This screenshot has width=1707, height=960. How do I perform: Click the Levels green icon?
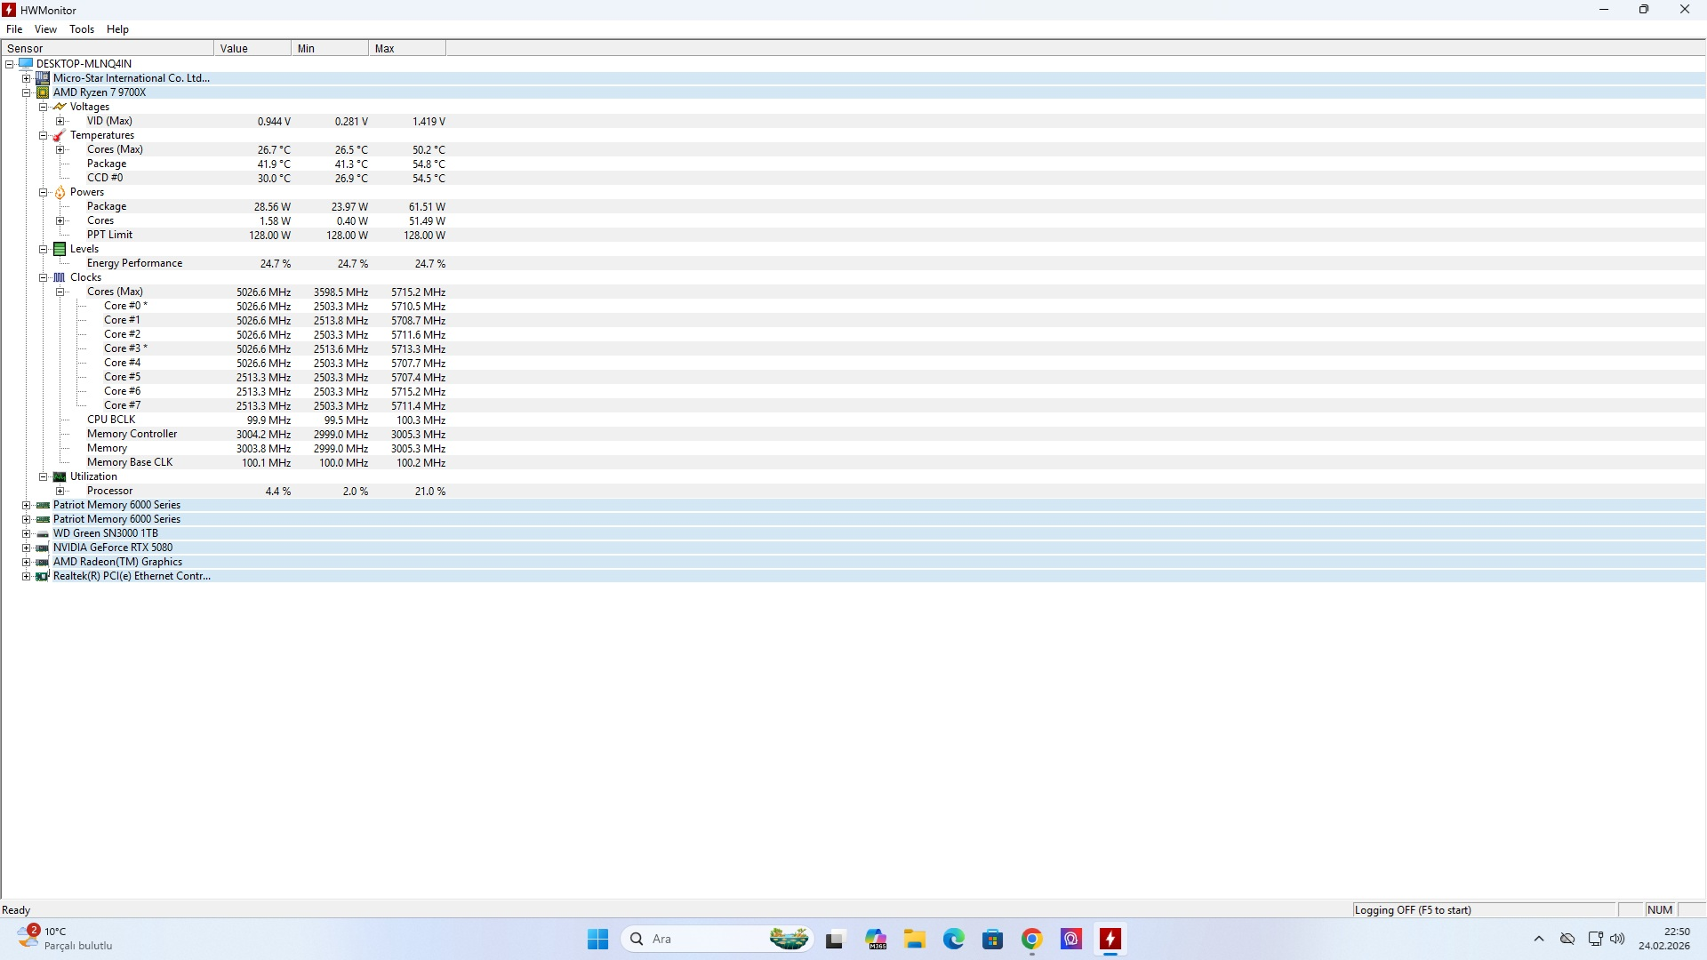(60, 249)
